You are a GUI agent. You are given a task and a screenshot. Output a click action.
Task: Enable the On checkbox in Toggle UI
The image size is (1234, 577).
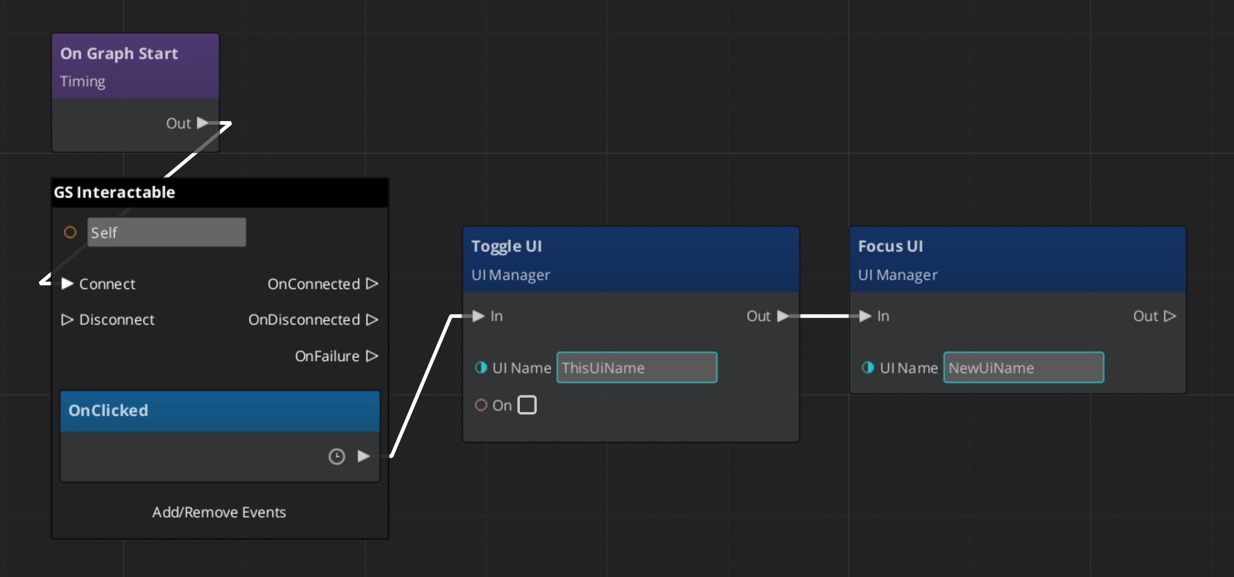click(527, 405)
